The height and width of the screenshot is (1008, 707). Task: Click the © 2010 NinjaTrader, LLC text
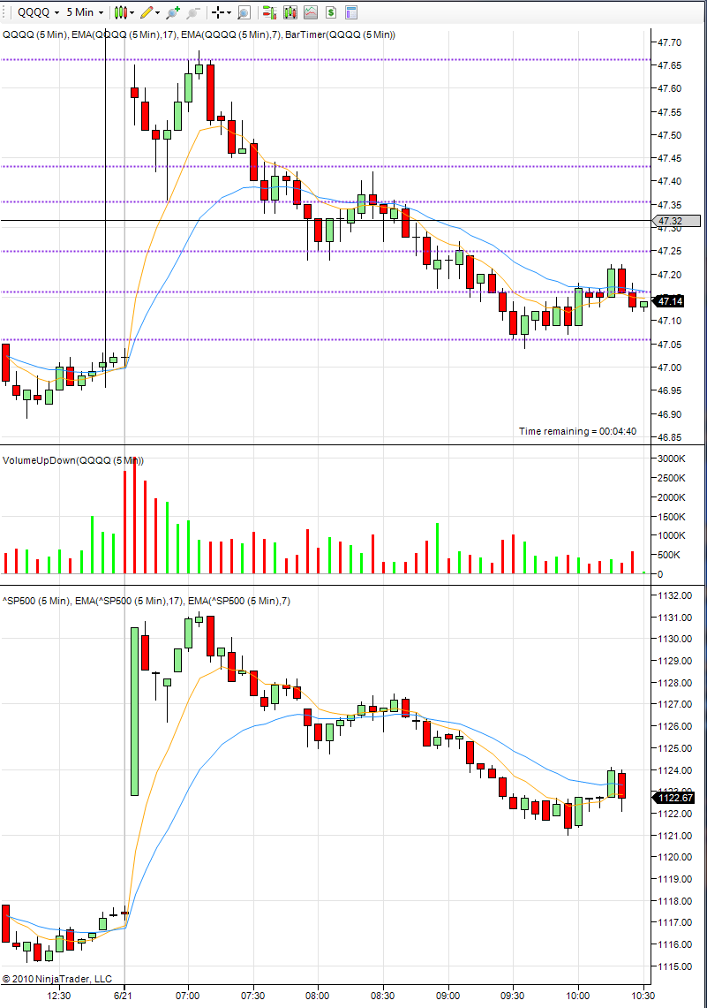57,979
